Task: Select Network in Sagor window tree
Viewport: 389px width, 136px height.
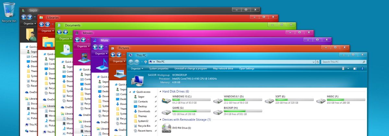Action: (x=31, y=131)
